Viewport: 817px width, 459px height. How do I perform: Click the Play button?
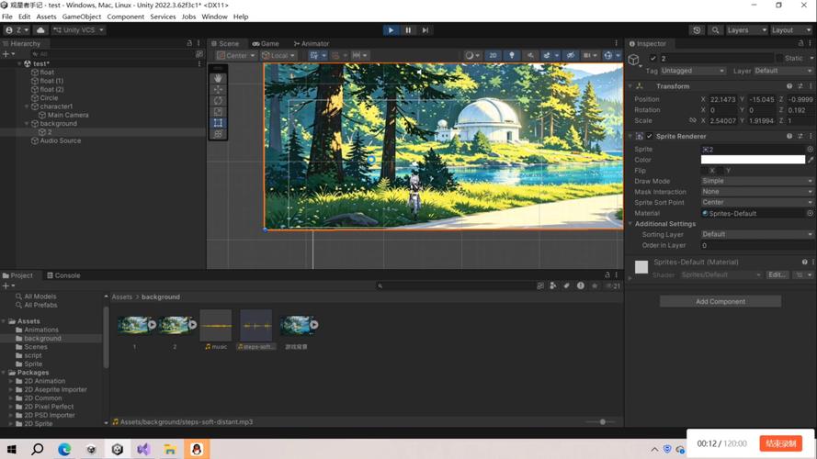pos(391,30)
